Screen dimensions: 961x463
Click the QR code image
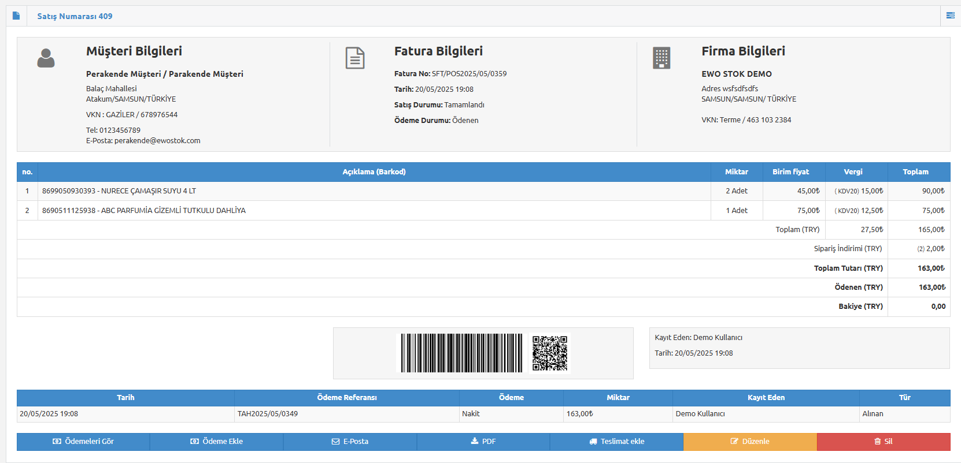pos(550,353)
